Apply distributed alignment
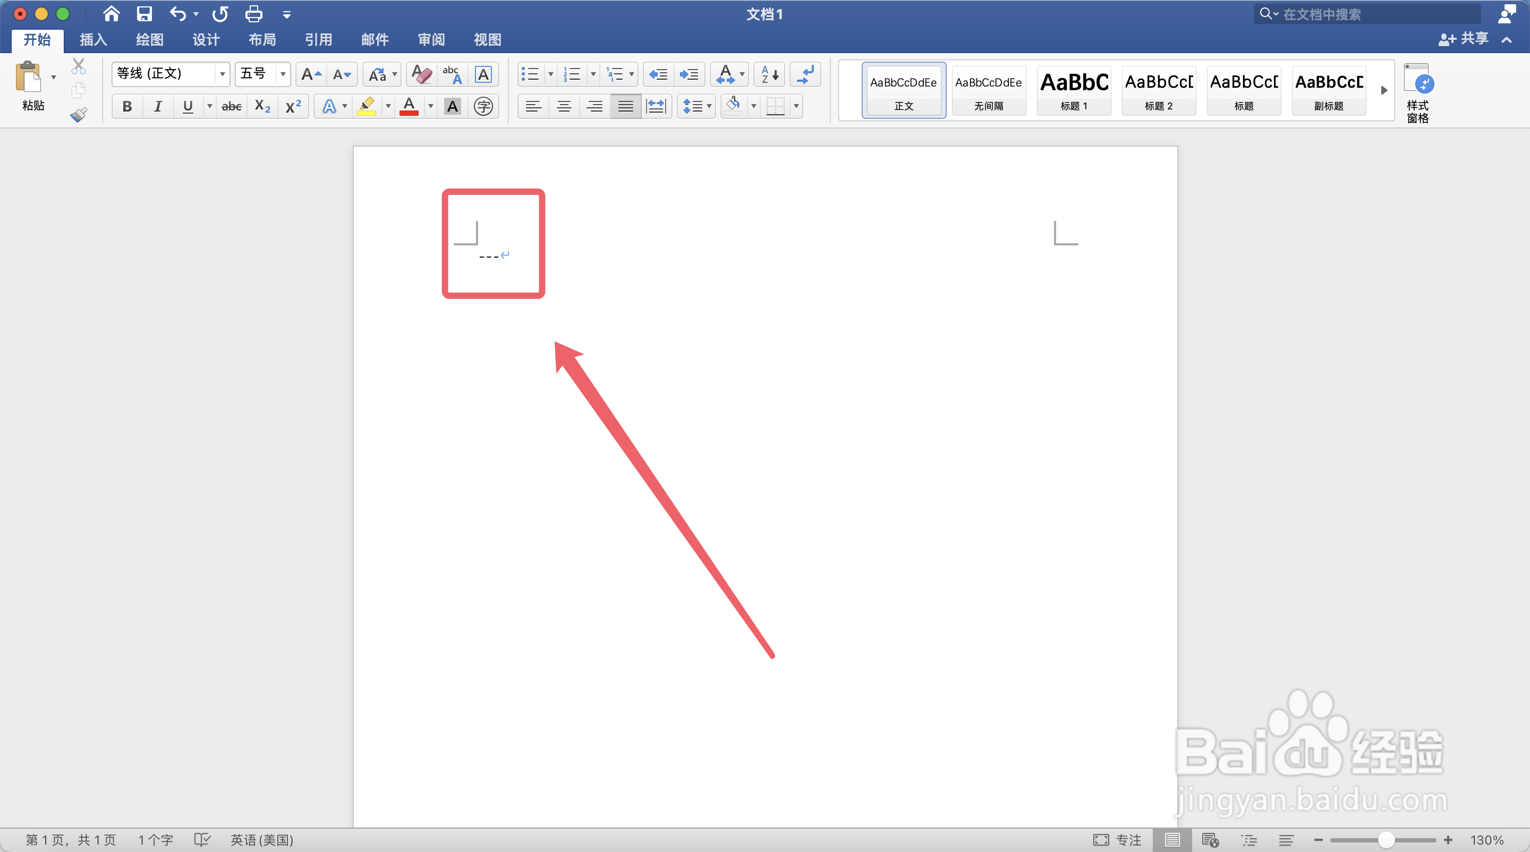Image resolution: width=1530 pixels, height=852 pixels. [x=656, y=106]
